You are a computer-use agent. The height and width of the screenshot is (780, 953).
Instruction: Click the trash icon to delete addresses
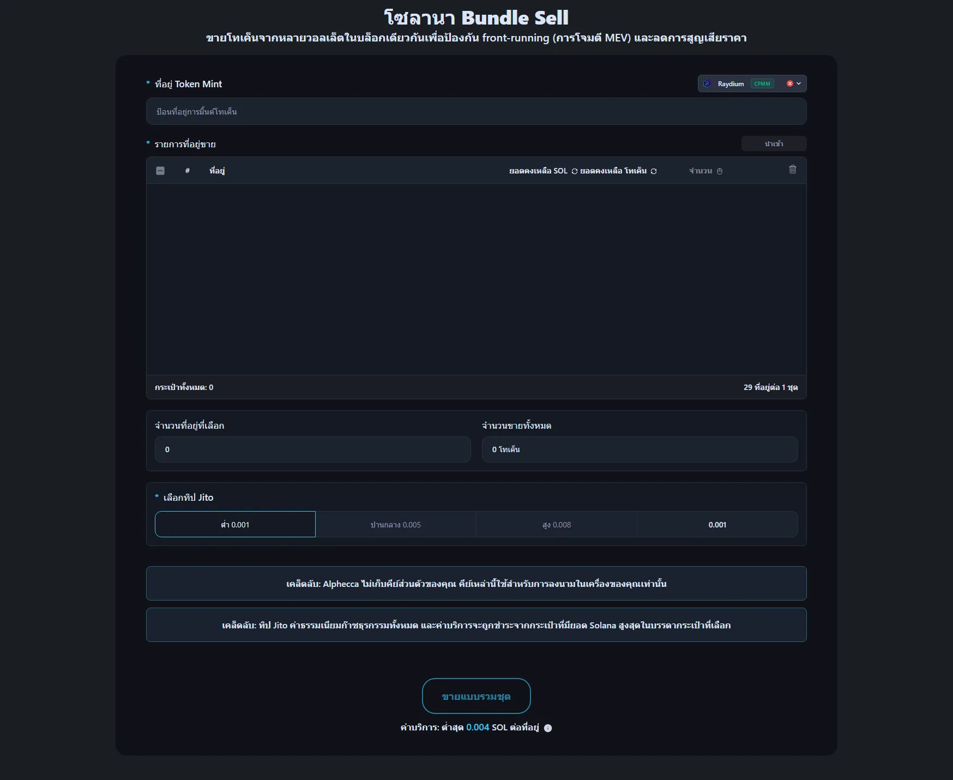tap(793, 170)
